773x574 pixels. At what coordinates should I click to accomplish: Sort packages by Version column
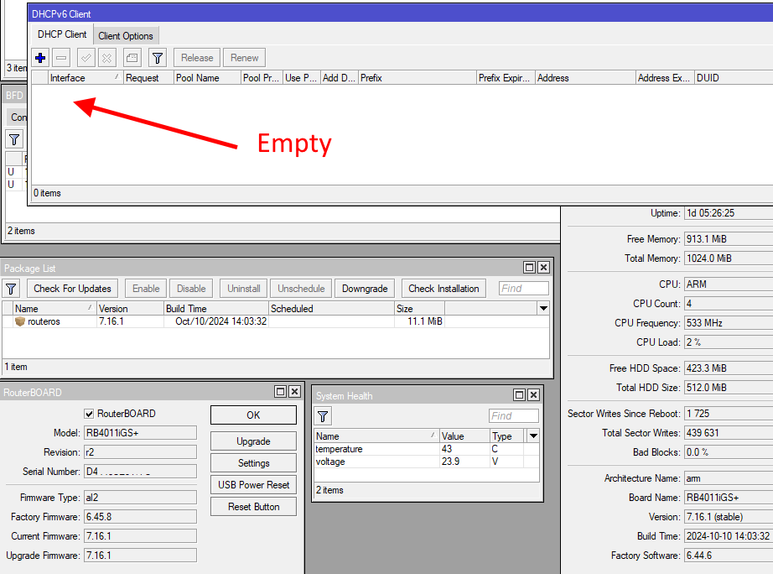click(130, 309)
